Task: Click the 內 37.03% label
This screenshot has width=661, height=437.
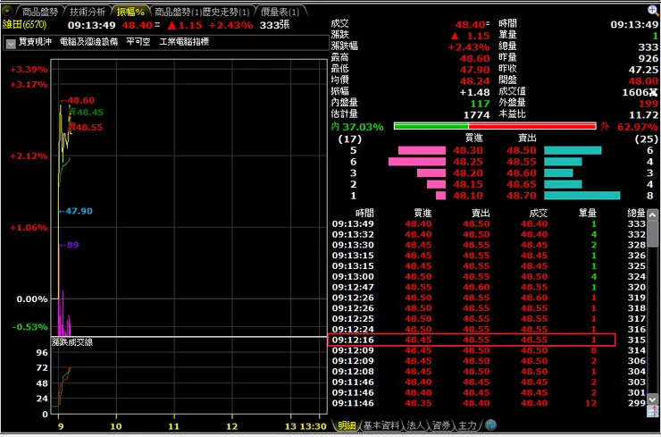Action: click(357, 127)
